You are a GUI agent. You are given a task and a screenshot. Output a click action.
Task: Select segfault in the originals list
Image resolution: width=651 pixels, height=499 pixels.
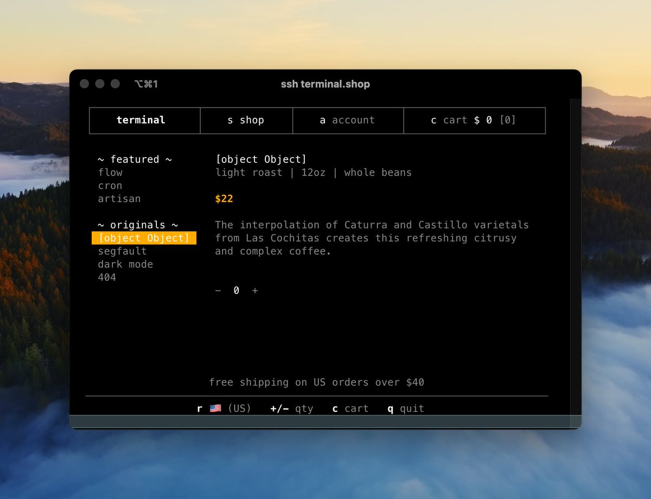click(123, 251)
